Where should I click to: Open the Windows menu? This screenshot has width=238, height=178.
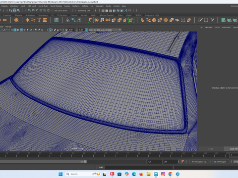(14, 6)
